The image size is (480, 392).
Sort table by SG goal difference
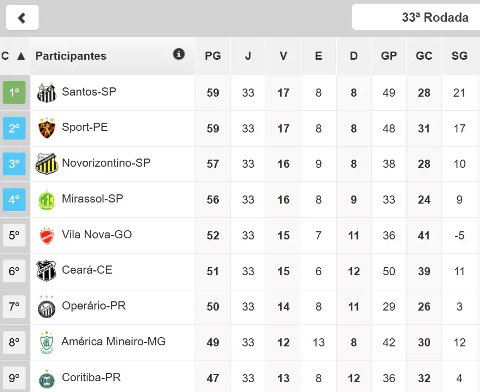coord(459,56)
